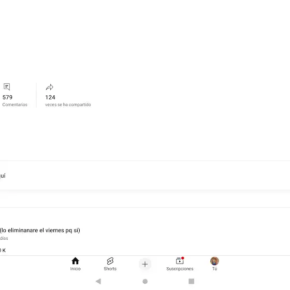Image resolution: width=290 pixels, height=290 pixels.
Task: Click the "días" timestamp under the title
Action: (x=4, y=238)
